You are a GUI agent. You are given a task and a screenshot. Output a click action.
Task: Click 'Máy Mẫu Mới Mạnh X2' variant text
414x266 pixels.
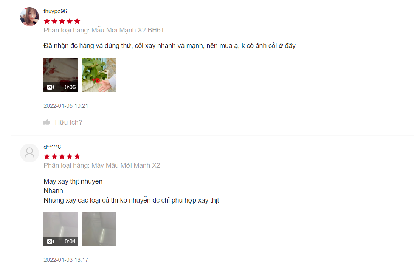click(x=126, y=166)
